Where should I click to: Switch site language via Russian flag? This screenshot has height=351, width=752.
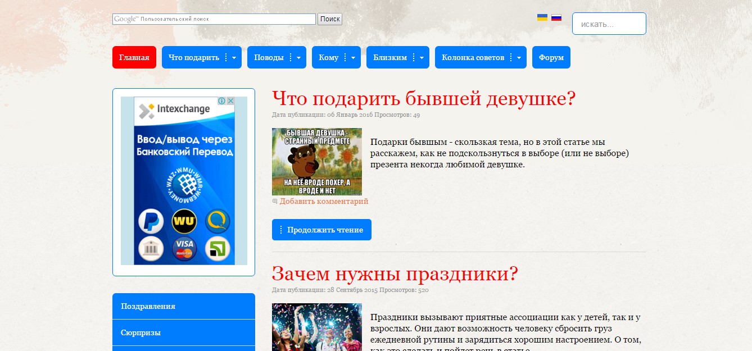556,17
